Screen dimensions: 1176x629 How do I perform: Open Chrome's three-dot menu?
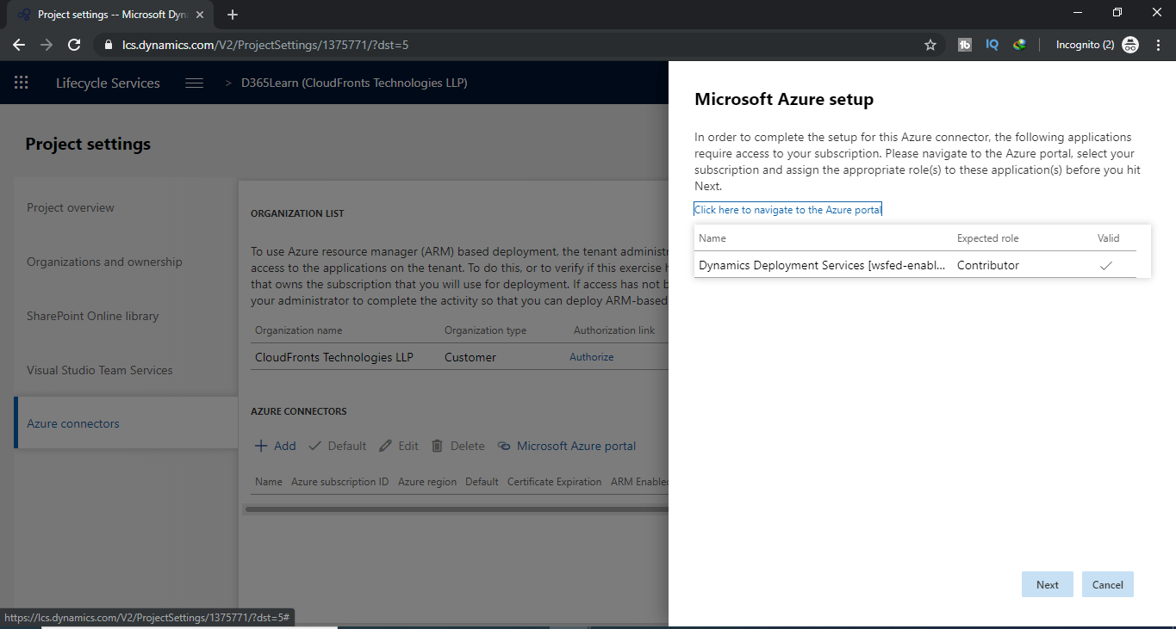(x=1159, y=44)
